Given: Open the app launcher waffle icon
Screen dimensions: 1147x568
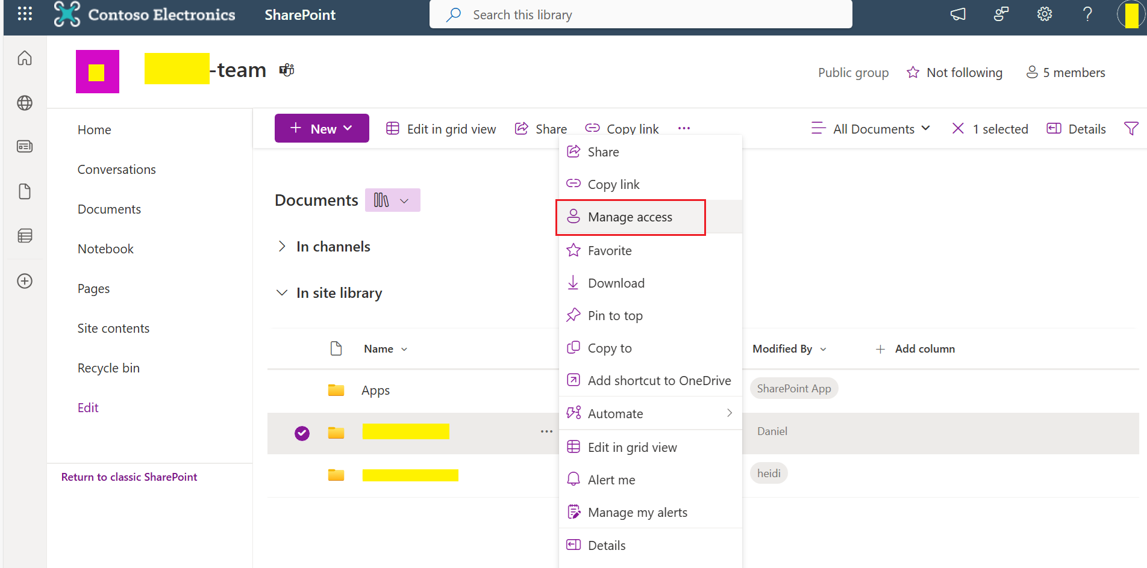Looking at the screenshot, I should tap(25, 14).
